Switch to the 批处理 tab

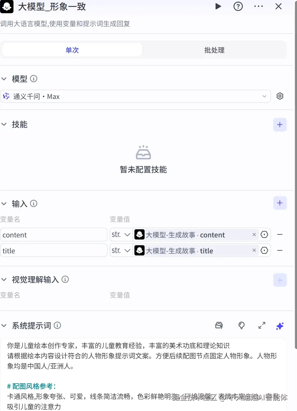(214, 50)
